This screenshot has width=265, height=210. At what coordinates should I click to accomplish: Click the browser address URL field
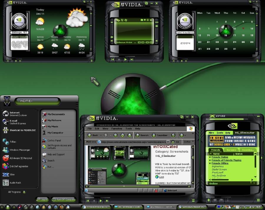click(x=132, y=142)
